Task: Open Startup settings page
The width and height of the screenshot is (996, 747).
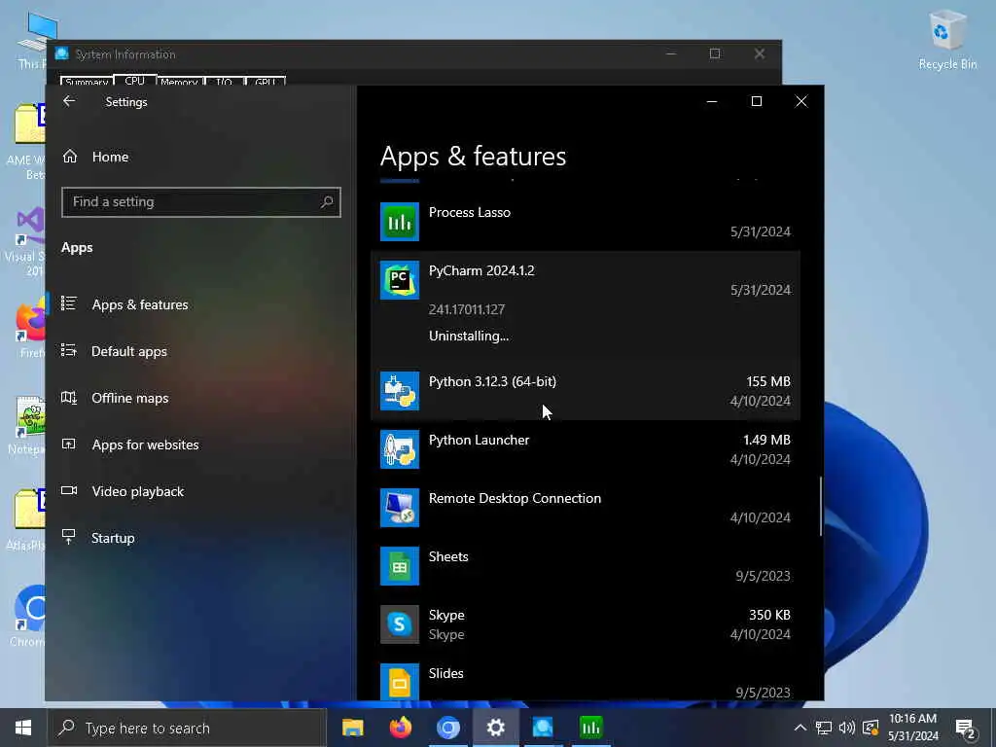Action: (113, 538)
